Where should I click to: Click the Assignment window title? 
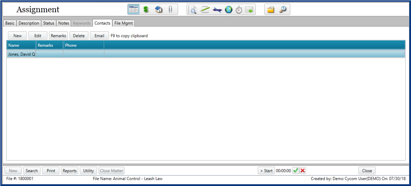tap(38, 10)
